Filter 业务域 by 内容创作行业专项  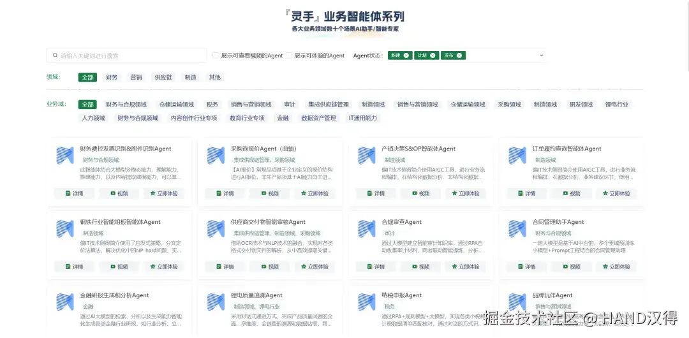click(194, 118)
